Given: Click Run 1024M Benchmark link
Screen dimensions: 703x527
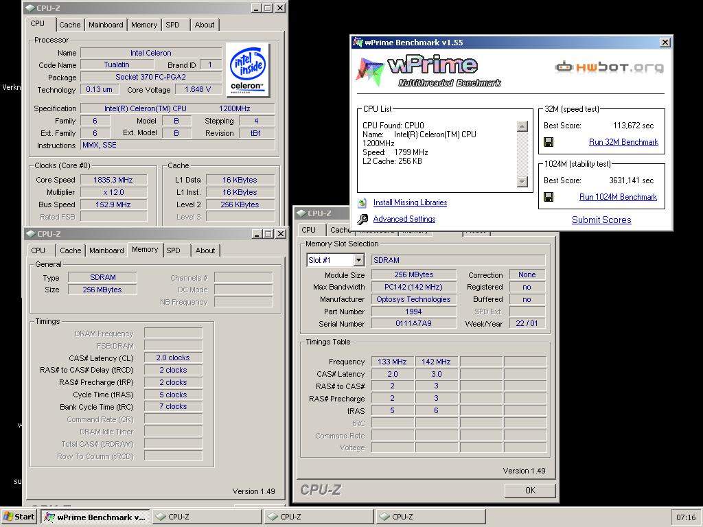Looking at the screenshot, I should 618,197.
